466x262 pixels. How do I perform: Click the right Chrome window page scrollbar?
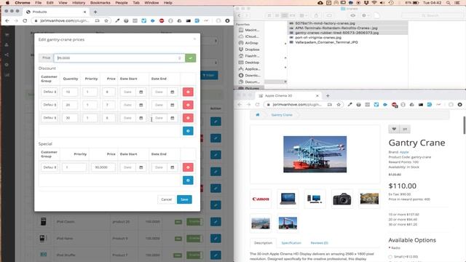click(465, 124)
